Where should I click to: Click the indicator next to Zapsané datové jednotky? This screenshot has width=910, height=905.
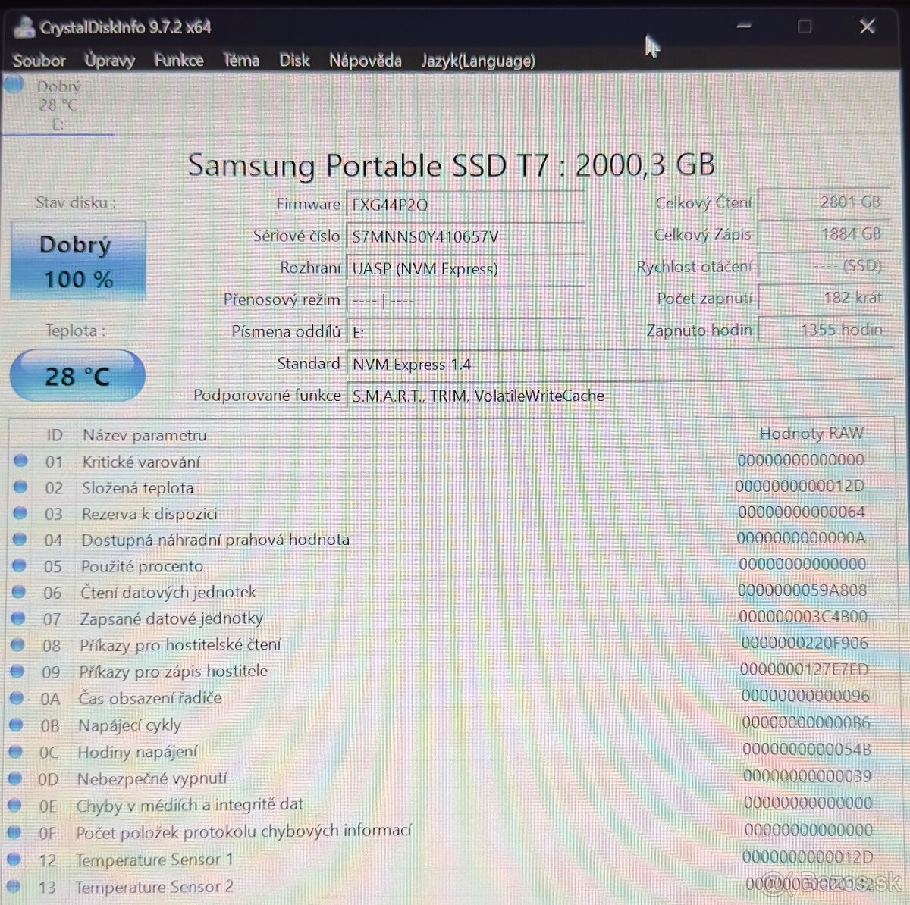(17, 618)
